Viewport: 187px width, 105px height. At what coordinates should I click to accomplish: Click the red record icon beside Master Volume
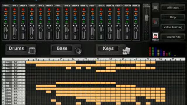pyautogui.click(x=155, y=22)
